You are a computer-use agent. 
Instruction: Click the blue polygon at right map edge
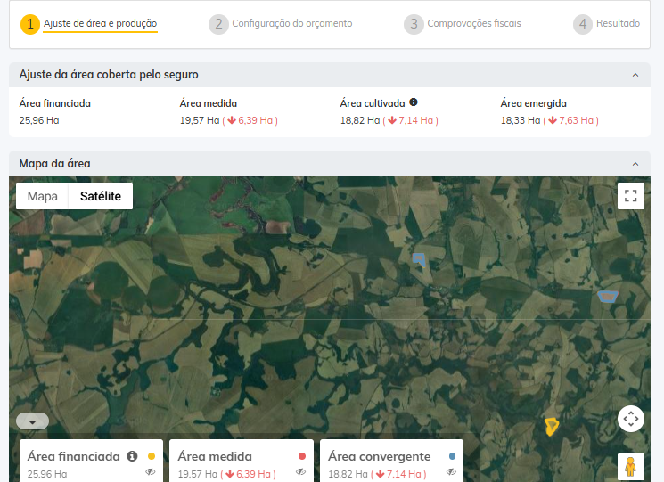click(608, 297)
